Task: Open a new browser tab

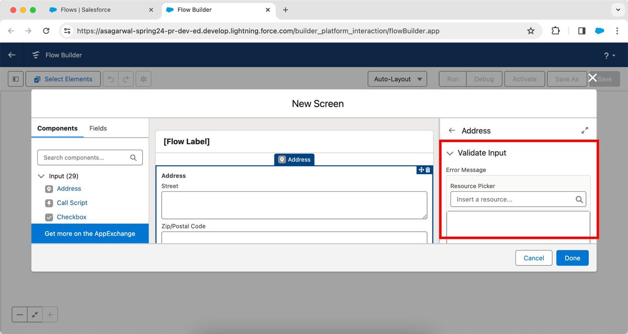Action: coord(285,10)
